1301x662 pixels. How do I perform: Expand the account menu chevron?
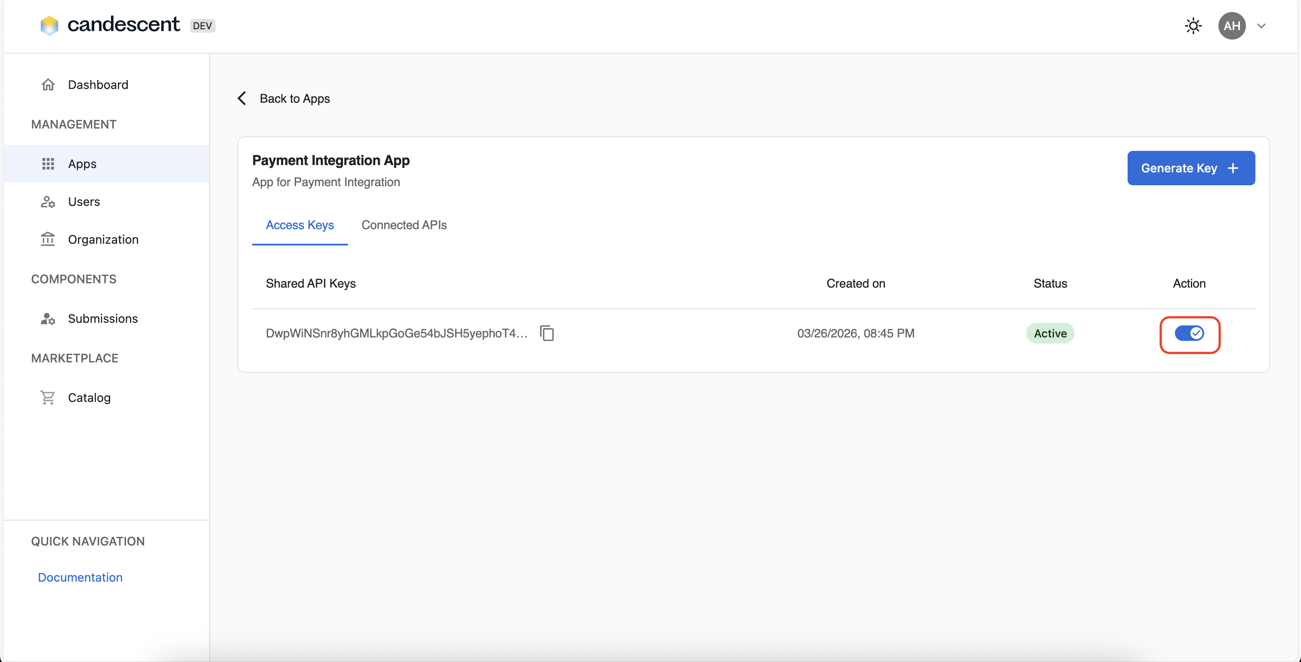click(x=1261, y=26)
